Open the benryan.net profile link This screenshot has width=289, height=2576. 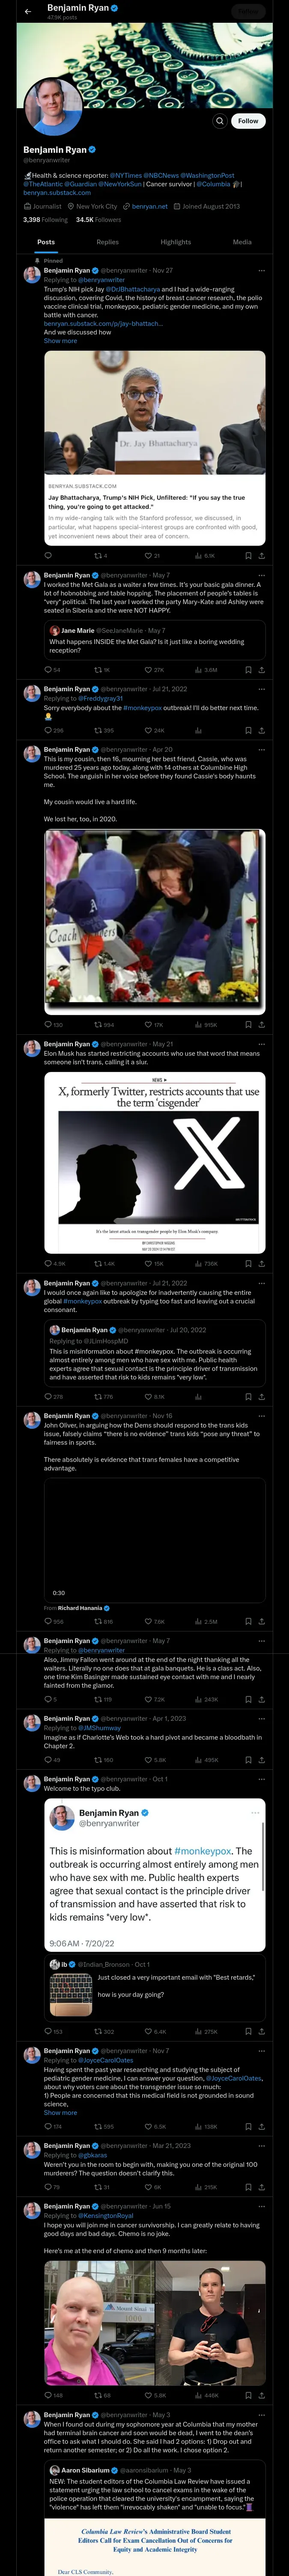point(149,206)
